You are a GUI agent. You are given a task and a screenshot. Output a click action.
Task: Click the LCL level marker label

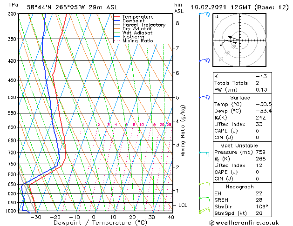tap(183, 205)
